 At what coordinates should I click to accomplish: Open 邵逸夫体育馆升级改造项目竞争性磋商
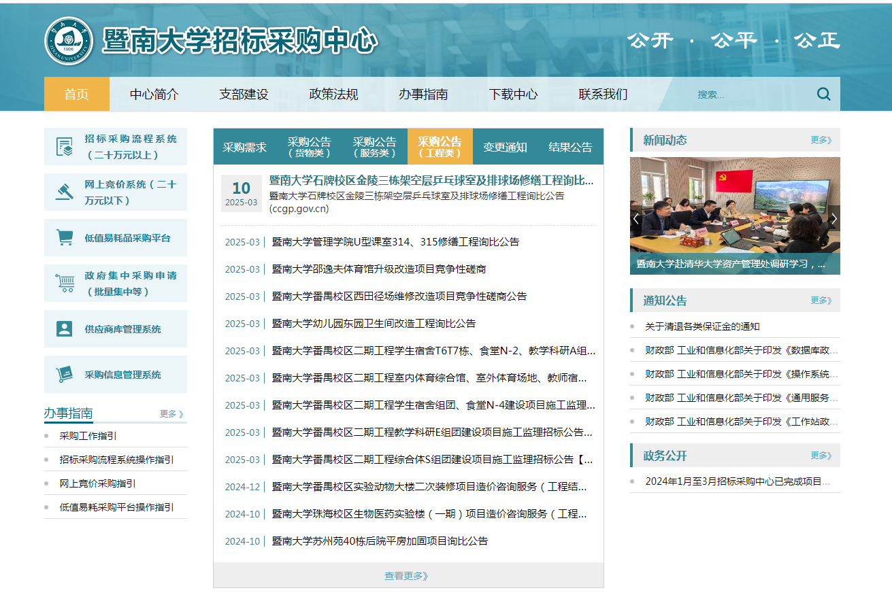click(379, 269)
